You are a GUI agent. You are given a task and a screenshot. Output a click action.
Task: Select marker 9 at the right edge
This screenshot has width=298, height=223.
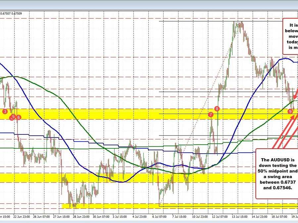click(x=290, y=112)
